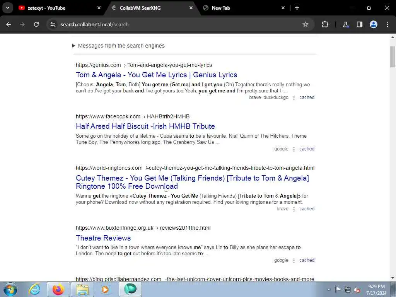Click the google label under Half Biscuit
The width and height of the screenshot is (396, 297).
282,149
